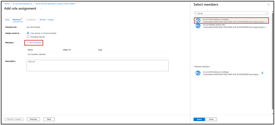Navigate to ps-cp-archivesetup-eu breadcrumb
Viewport: 275px width, 125px height.
click(23, 4)
